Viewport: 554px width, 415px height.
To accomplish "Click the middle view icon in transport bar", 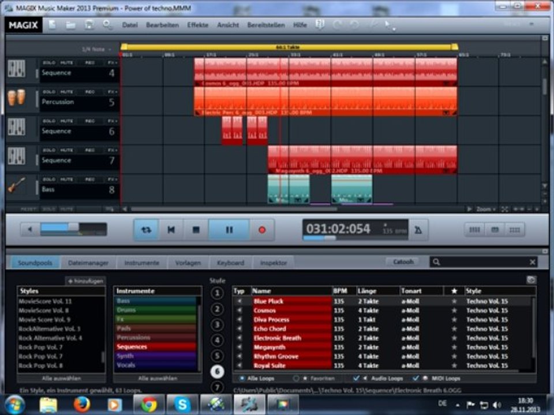I will (x=495, y=230).
